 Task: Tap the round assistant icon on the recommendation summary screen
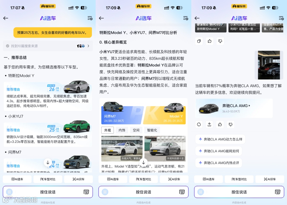[9, 192]
